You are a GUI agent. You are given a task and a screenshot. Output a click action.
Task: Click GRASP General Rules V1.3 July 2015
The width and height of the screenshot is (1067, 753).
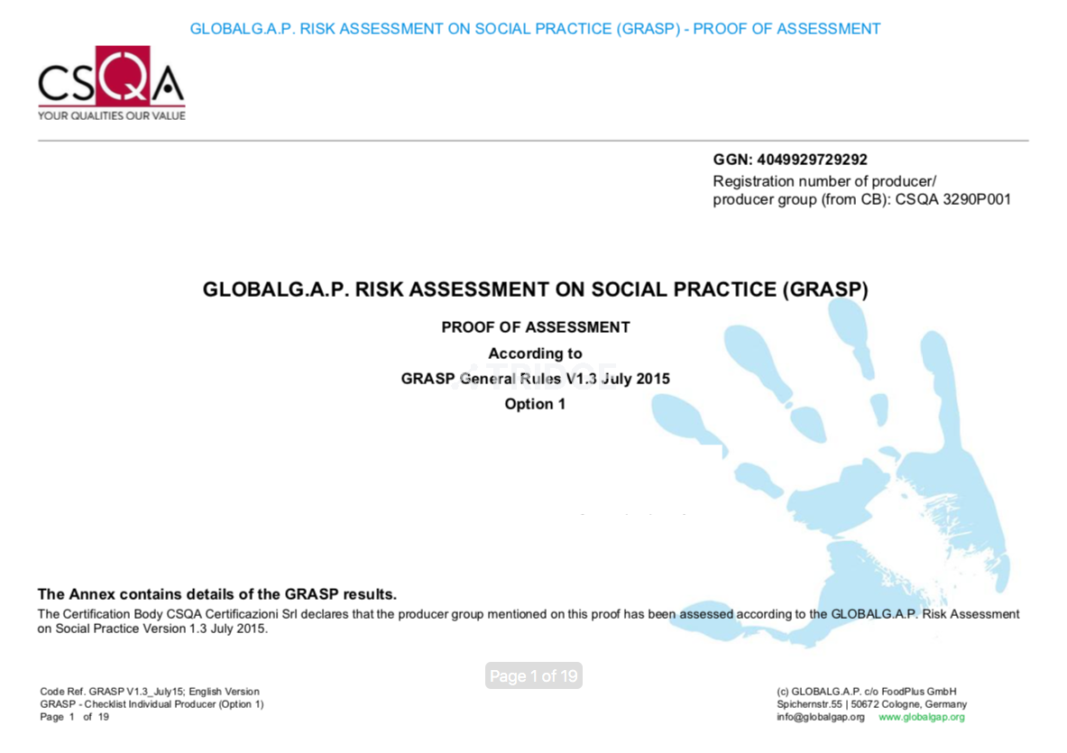point(535,379)
